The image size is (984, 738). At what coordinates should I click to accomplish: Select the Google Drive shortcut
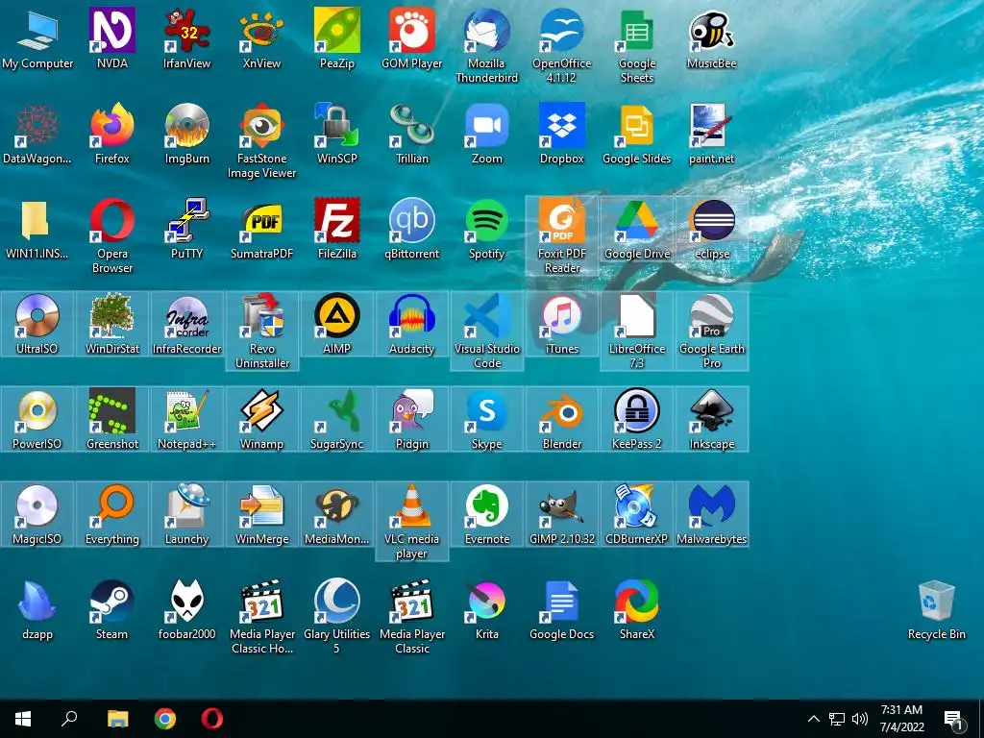pyautogui.click(x=637, y=229)
